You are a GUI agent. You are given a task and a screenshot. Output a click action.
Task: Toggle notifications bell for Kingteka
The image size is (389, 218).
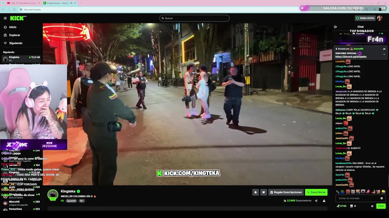(x=256, y=192)
